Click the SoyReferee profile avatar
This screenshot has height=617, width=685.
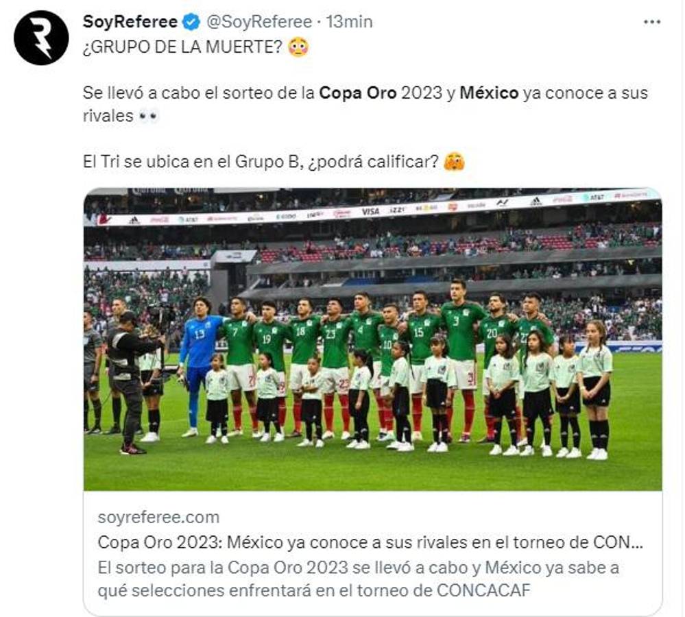tap(41, 38)
